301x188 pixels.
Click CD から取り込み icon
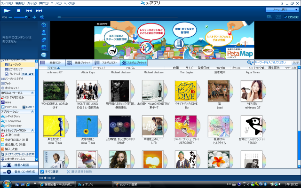pos(3,97)
